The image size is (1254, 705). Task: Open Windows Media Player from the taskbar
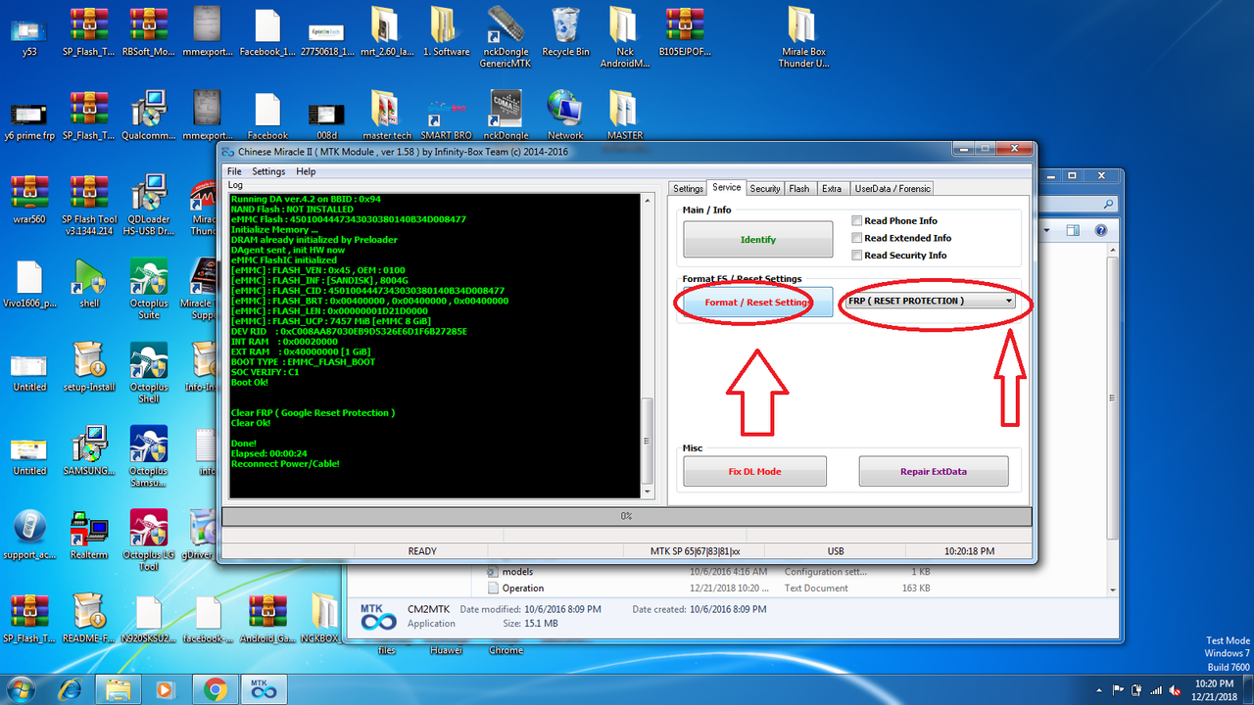166,688
